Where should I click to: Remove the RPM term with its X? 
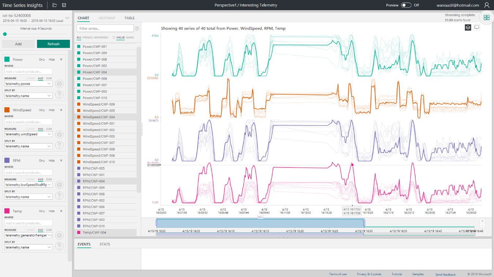61,161
